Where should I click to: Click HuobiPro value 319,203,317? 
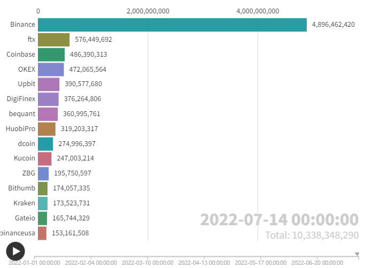[80, 128]
